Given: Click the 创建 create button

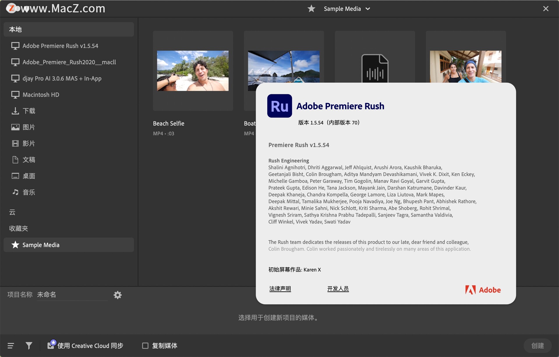Looking at the screenshot, I should point(537,346).
